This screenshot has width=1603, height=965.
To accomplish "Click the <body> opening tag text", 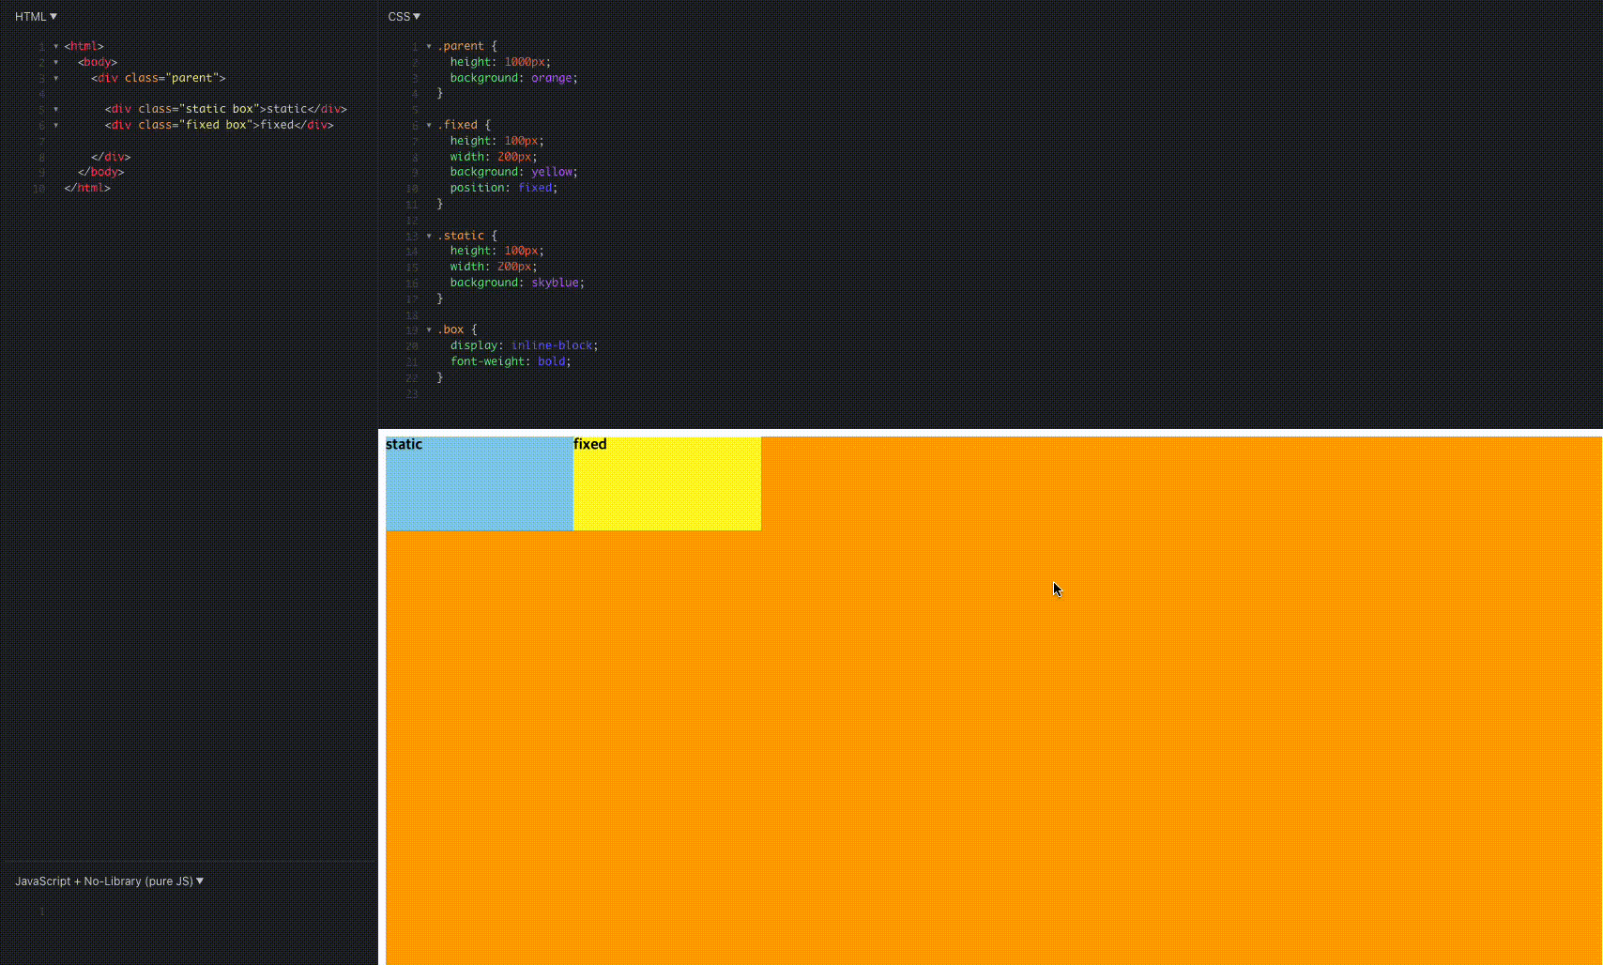I will tap(98, 62).
